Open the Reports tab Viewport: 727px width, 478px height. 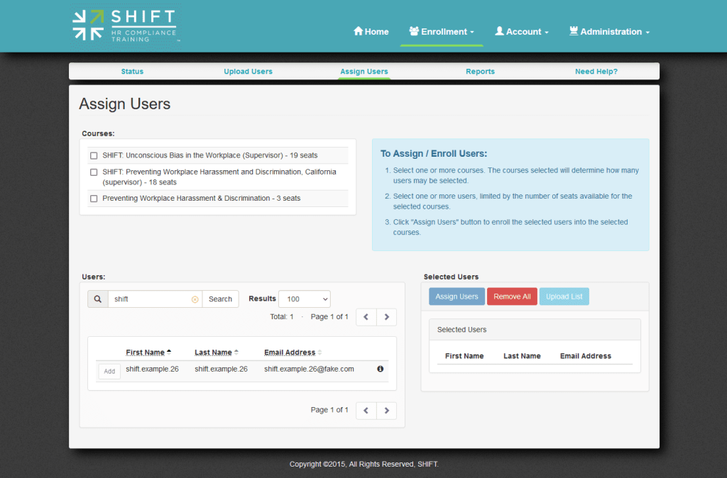[480, 72]
